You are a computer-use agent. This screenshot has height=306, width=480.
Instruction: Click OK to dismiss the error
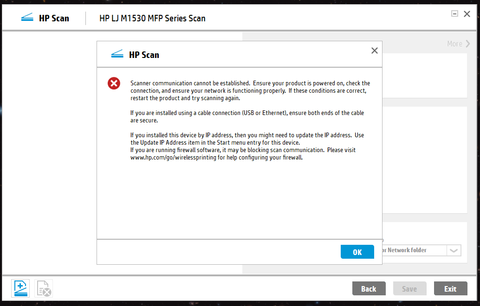click(x=357, y=252)
